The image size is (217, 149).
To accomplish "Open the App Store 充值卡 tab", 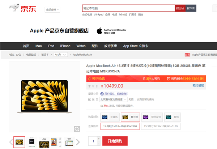I will pyautogui.click(x=136, y=46).
